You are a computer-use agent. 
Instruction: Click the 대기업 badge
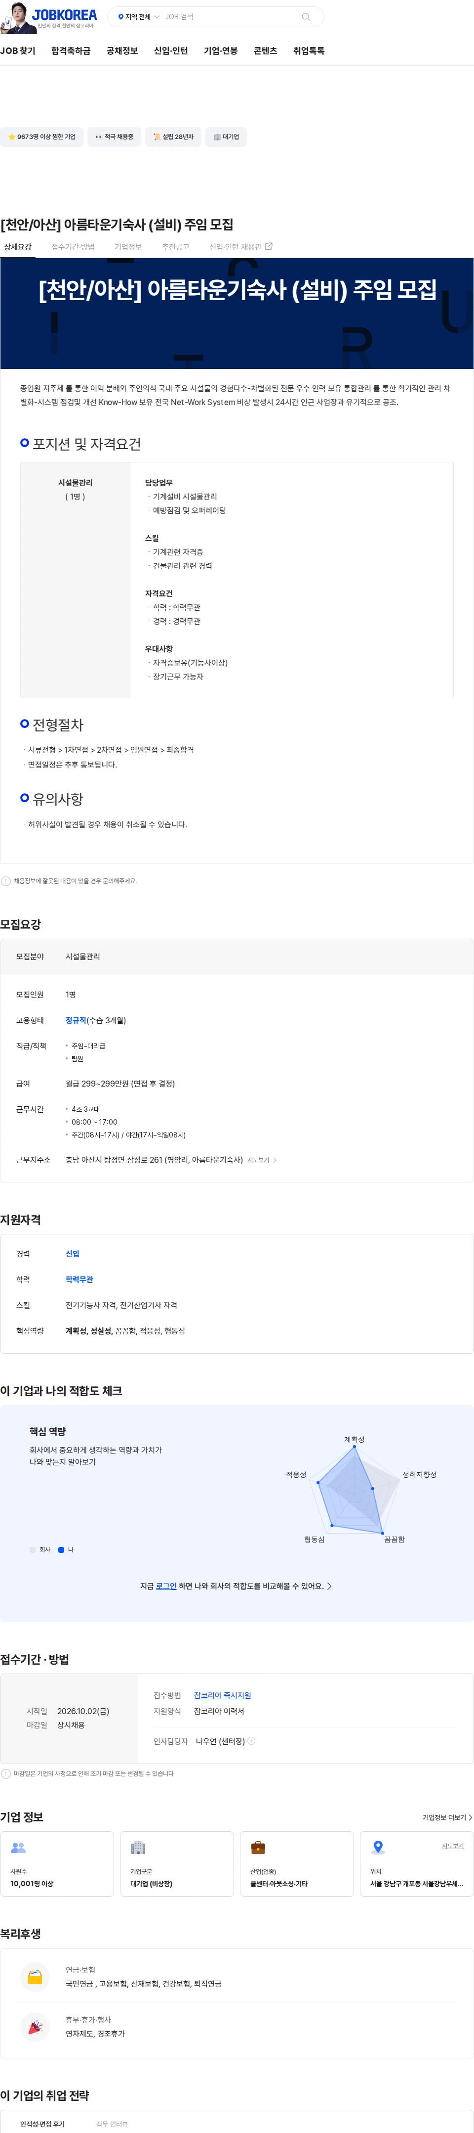[x=226, y=136]
